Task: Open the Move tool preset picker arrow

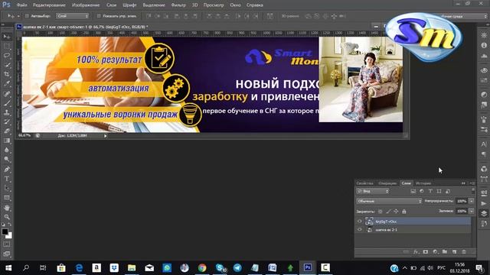Action: coord(18,16)
